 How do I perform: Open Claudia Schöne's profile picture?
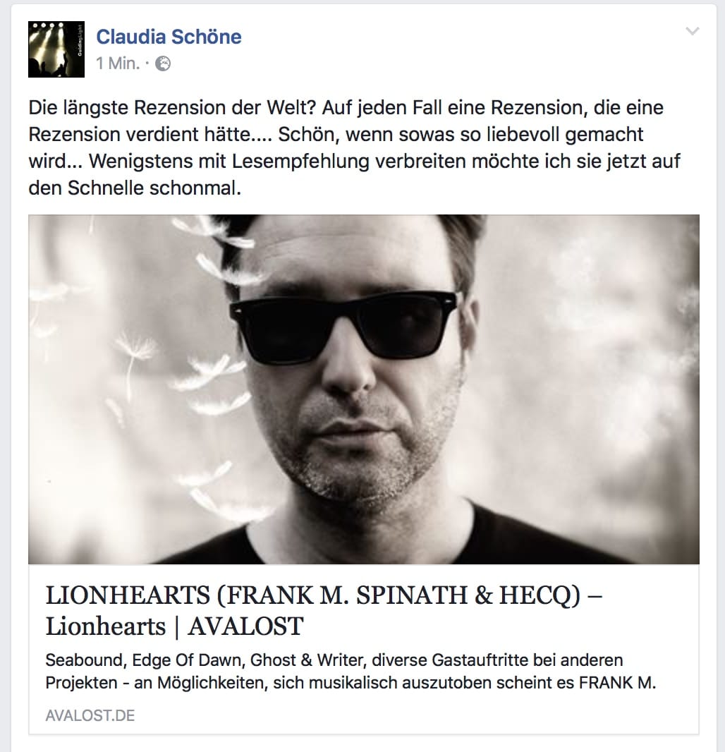tap(56, 49)
